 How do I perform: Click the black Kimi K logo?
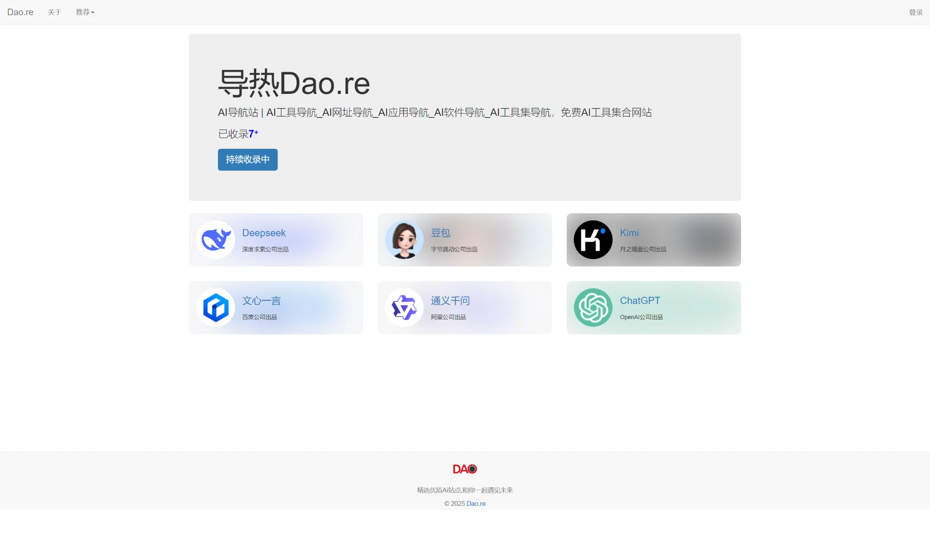pos(593,240)
